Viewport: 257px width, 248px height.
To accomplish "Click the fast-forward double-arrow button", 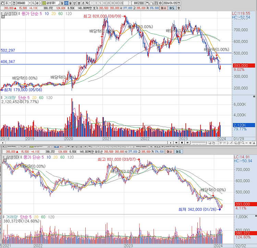I will (187, 143).
